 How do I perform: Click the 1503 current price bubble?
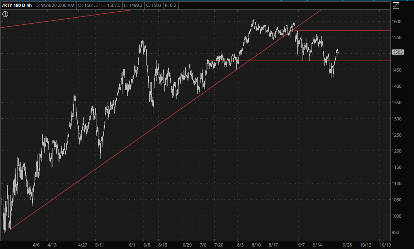[398, 52]
